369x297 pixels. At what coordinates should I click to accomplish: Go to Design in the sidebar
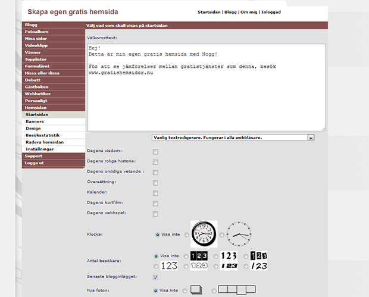click(33, 128)
